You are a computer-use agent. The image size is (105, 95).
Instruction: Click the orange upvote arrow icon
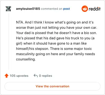7,76
